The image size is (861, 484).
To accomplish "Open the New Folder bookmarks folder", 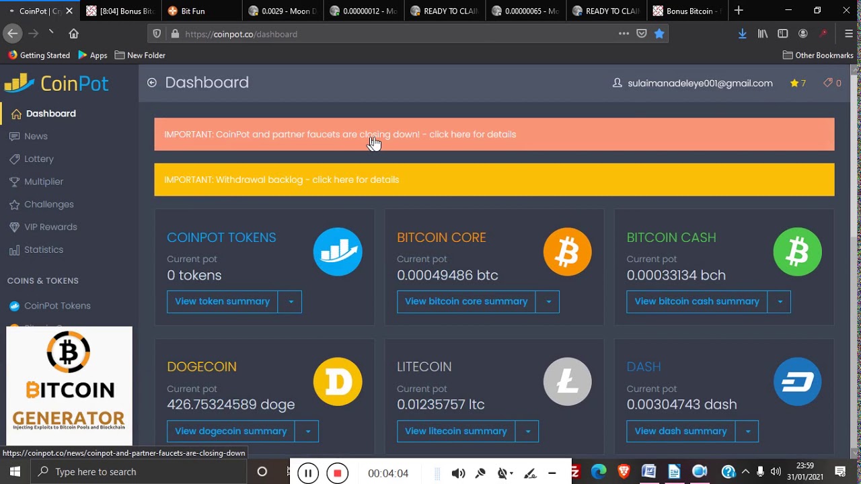I will tap(140, 55).
